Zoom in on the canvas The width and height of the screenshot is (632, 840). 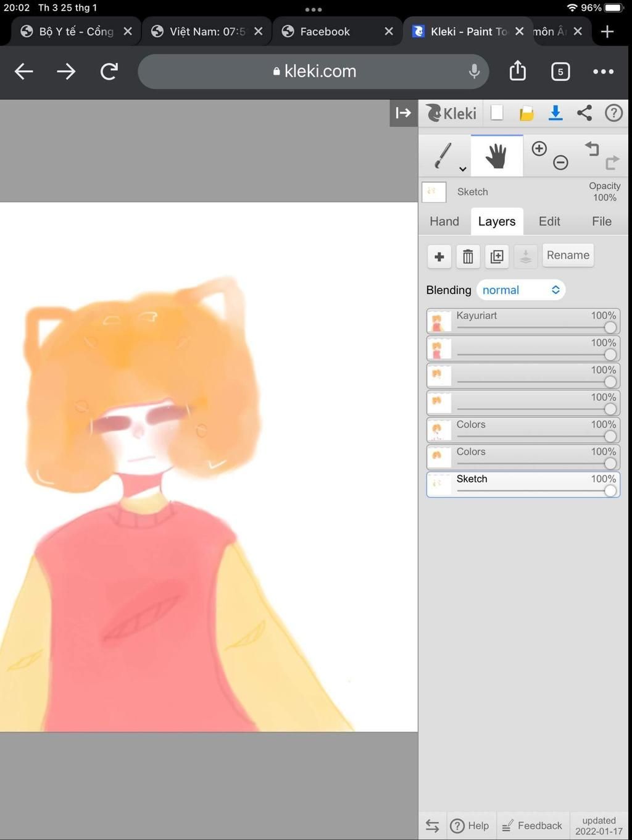click(x=539, y=148)
